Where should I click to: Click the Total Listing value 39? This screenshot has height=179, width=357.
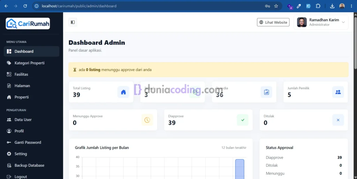(76, 95)
